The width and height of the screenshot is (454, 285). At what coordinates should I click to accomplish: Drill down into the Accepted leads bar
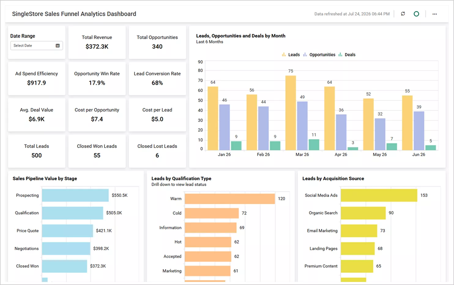(x=208, y=256)
